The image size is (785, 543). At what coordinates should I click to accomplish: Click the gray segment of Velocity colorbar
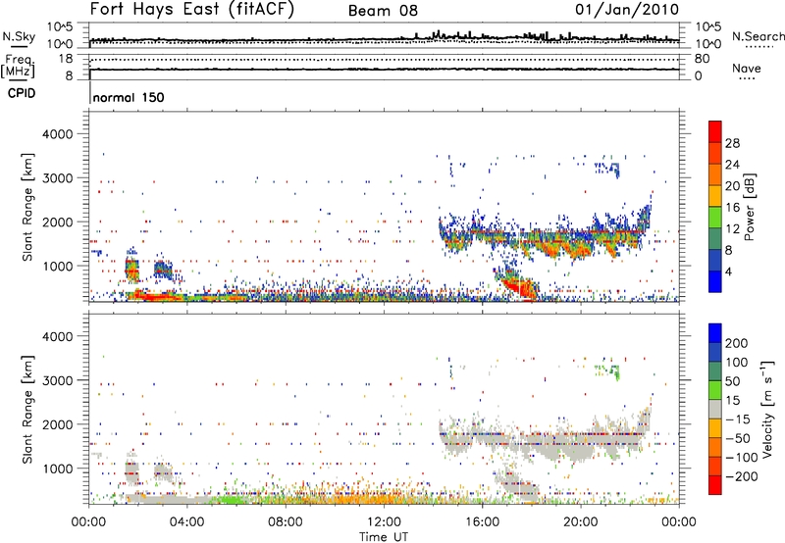pyautogui.click(x=715, y=409)
